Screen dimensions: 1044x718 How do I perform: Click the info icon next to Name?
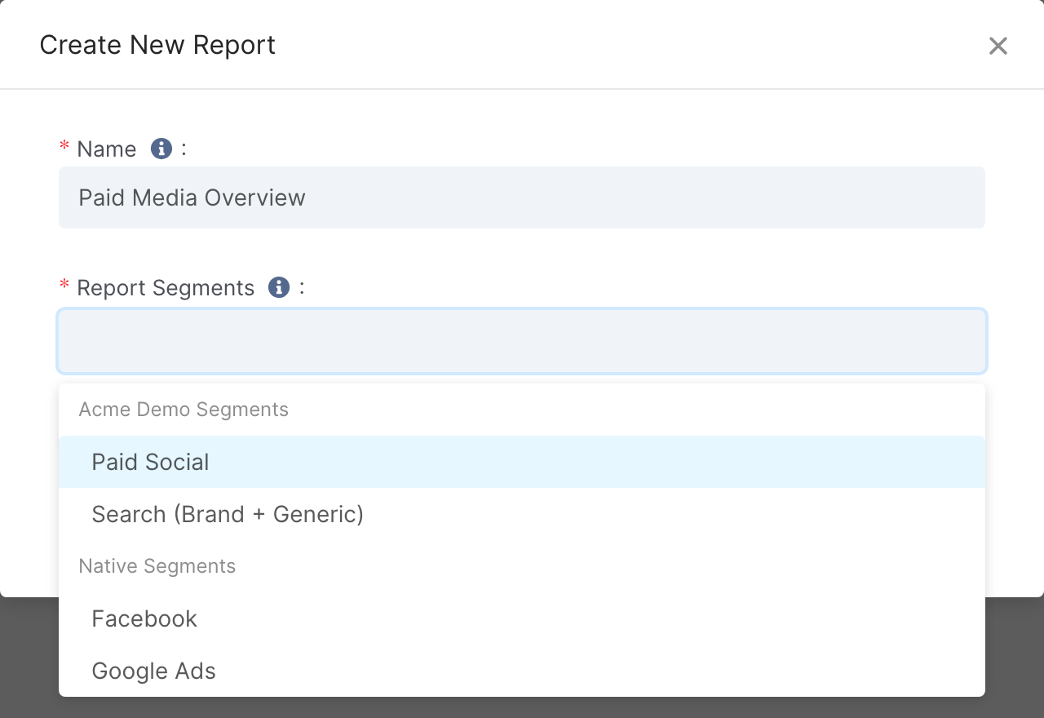click(x=161, y=148)
